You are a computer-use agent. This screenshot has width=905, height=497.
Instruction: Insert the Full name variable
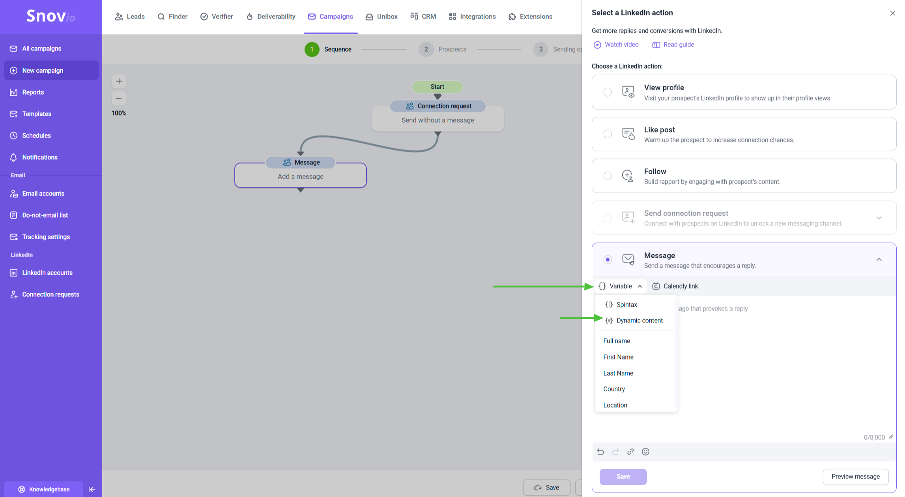coord(636,341)
